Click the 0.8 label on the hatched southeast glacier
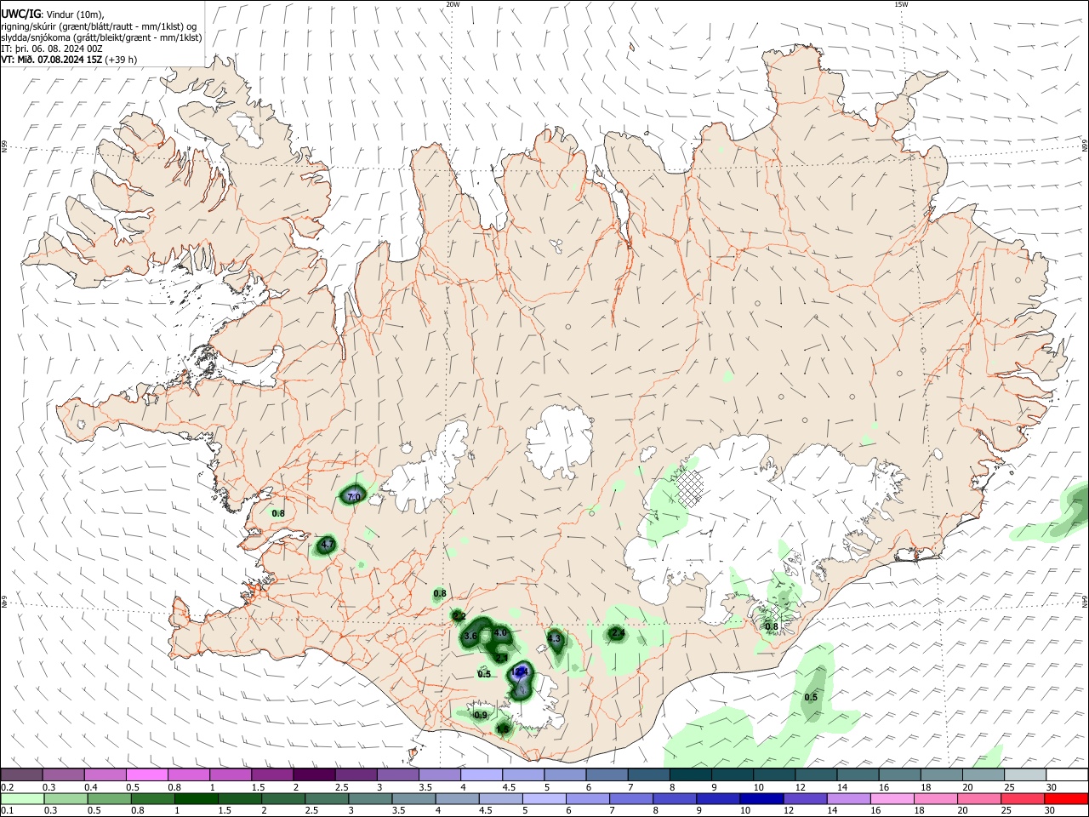The width and height of the screenshot is (1089, 817). (772, 626)
